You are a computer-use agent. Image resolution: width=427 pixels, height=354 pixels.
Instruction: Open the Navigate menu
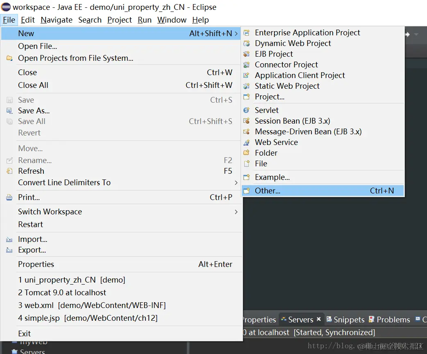[57, 20]
